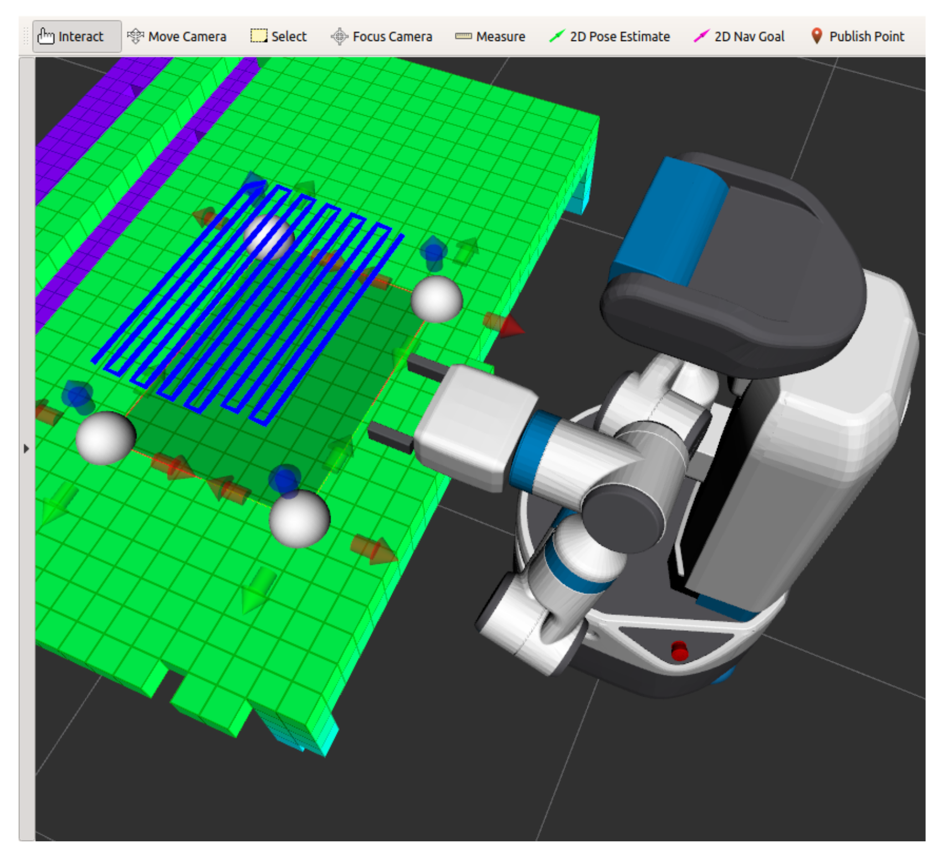Click the leftmost white corner sphere marker

105,438
